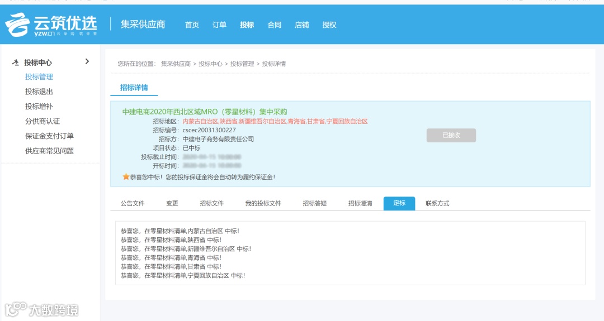Click the 新疆维吾尔自治区 中标 result line
Image resolution: width=604 pixels, height=321 pixels.
pyautogui.click(x=186, y=249)
